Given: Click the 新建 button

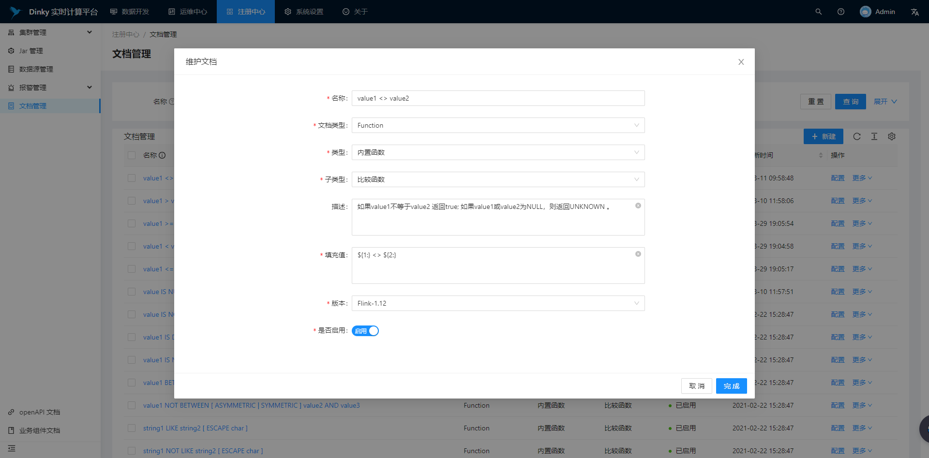Looking at the screenshot, I should (x=824, y=136).
